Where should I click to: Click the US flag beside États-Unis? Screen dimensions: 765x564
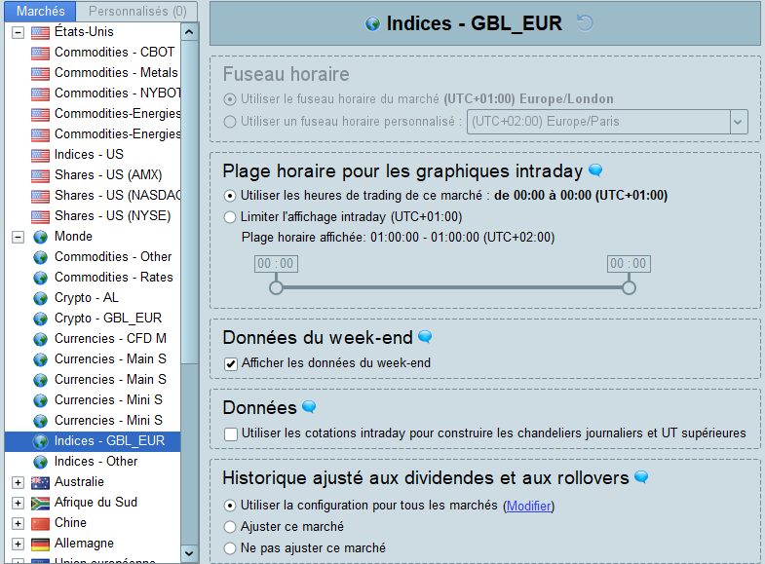click(40, 32)
